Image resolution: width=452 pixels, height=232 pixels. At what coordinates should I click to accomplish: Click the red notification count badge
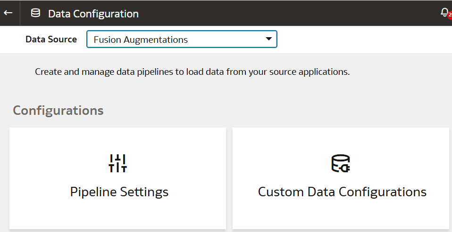point(450,16)
